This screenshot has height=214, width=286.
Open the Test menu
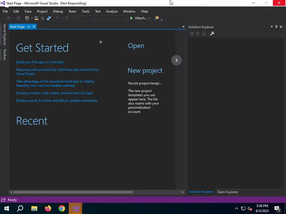pyautogui.click(x=97, y=11)
